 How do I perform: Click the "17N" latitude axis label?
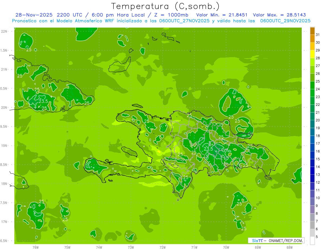tap(4, 222)
